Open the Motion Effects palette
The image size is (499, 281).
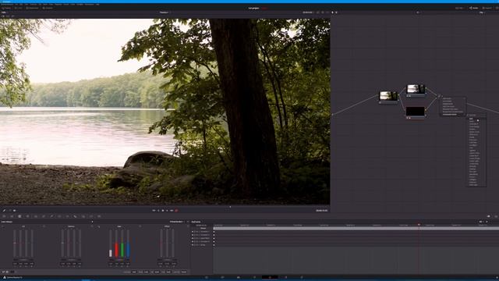pos(36,216)
